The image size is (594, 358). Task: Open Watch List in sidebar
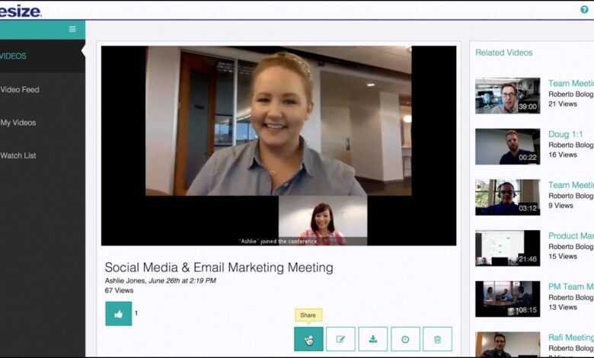pyautogui.click(x=18, y=155)
